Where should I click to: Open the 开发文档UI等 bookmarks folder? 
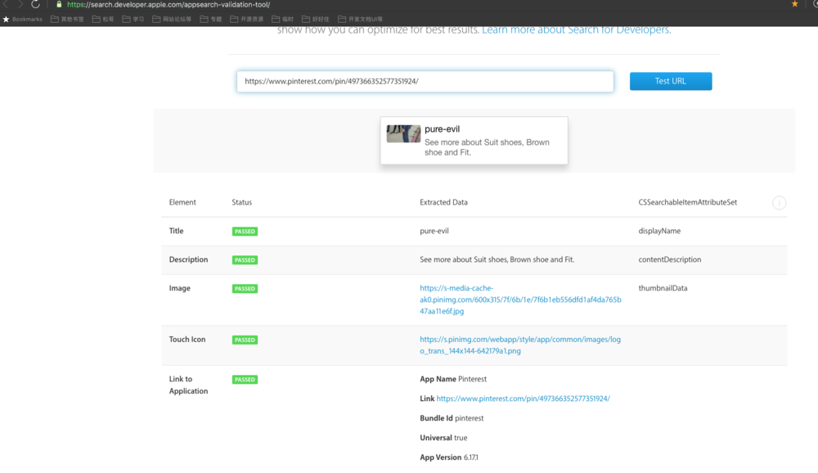(x=361, y=20)
